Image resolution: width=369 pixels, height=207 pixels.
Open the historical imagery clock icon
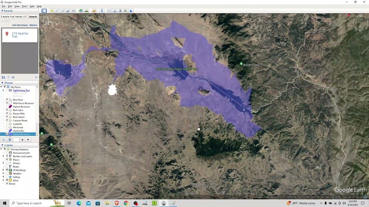81,11
